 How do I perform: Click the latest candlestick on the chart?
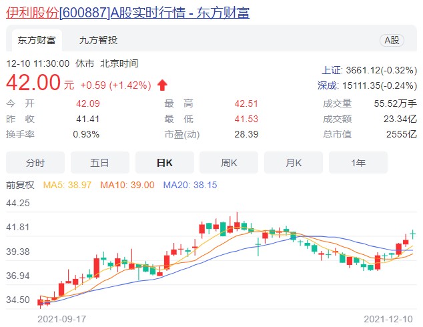413,234
